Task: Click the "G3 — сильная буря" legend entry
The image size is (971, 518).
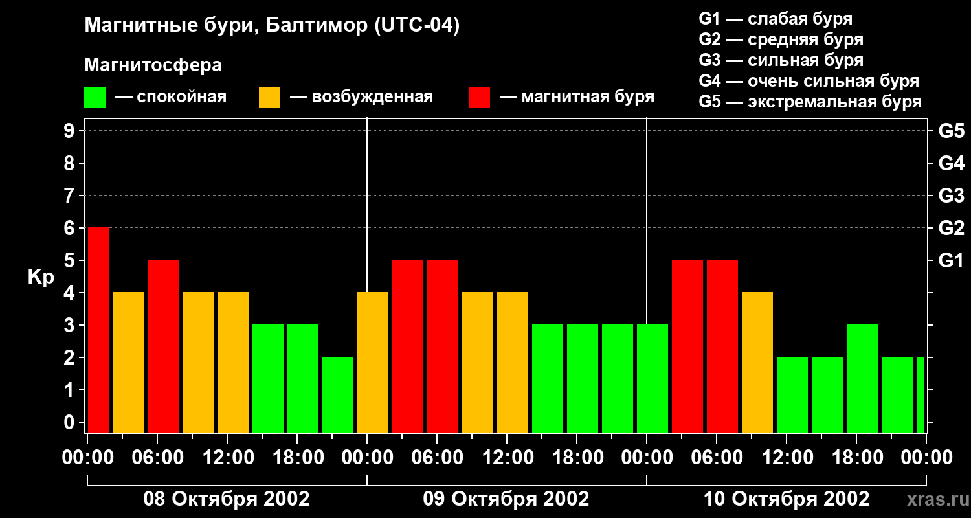Action: [x=781, y=60]
